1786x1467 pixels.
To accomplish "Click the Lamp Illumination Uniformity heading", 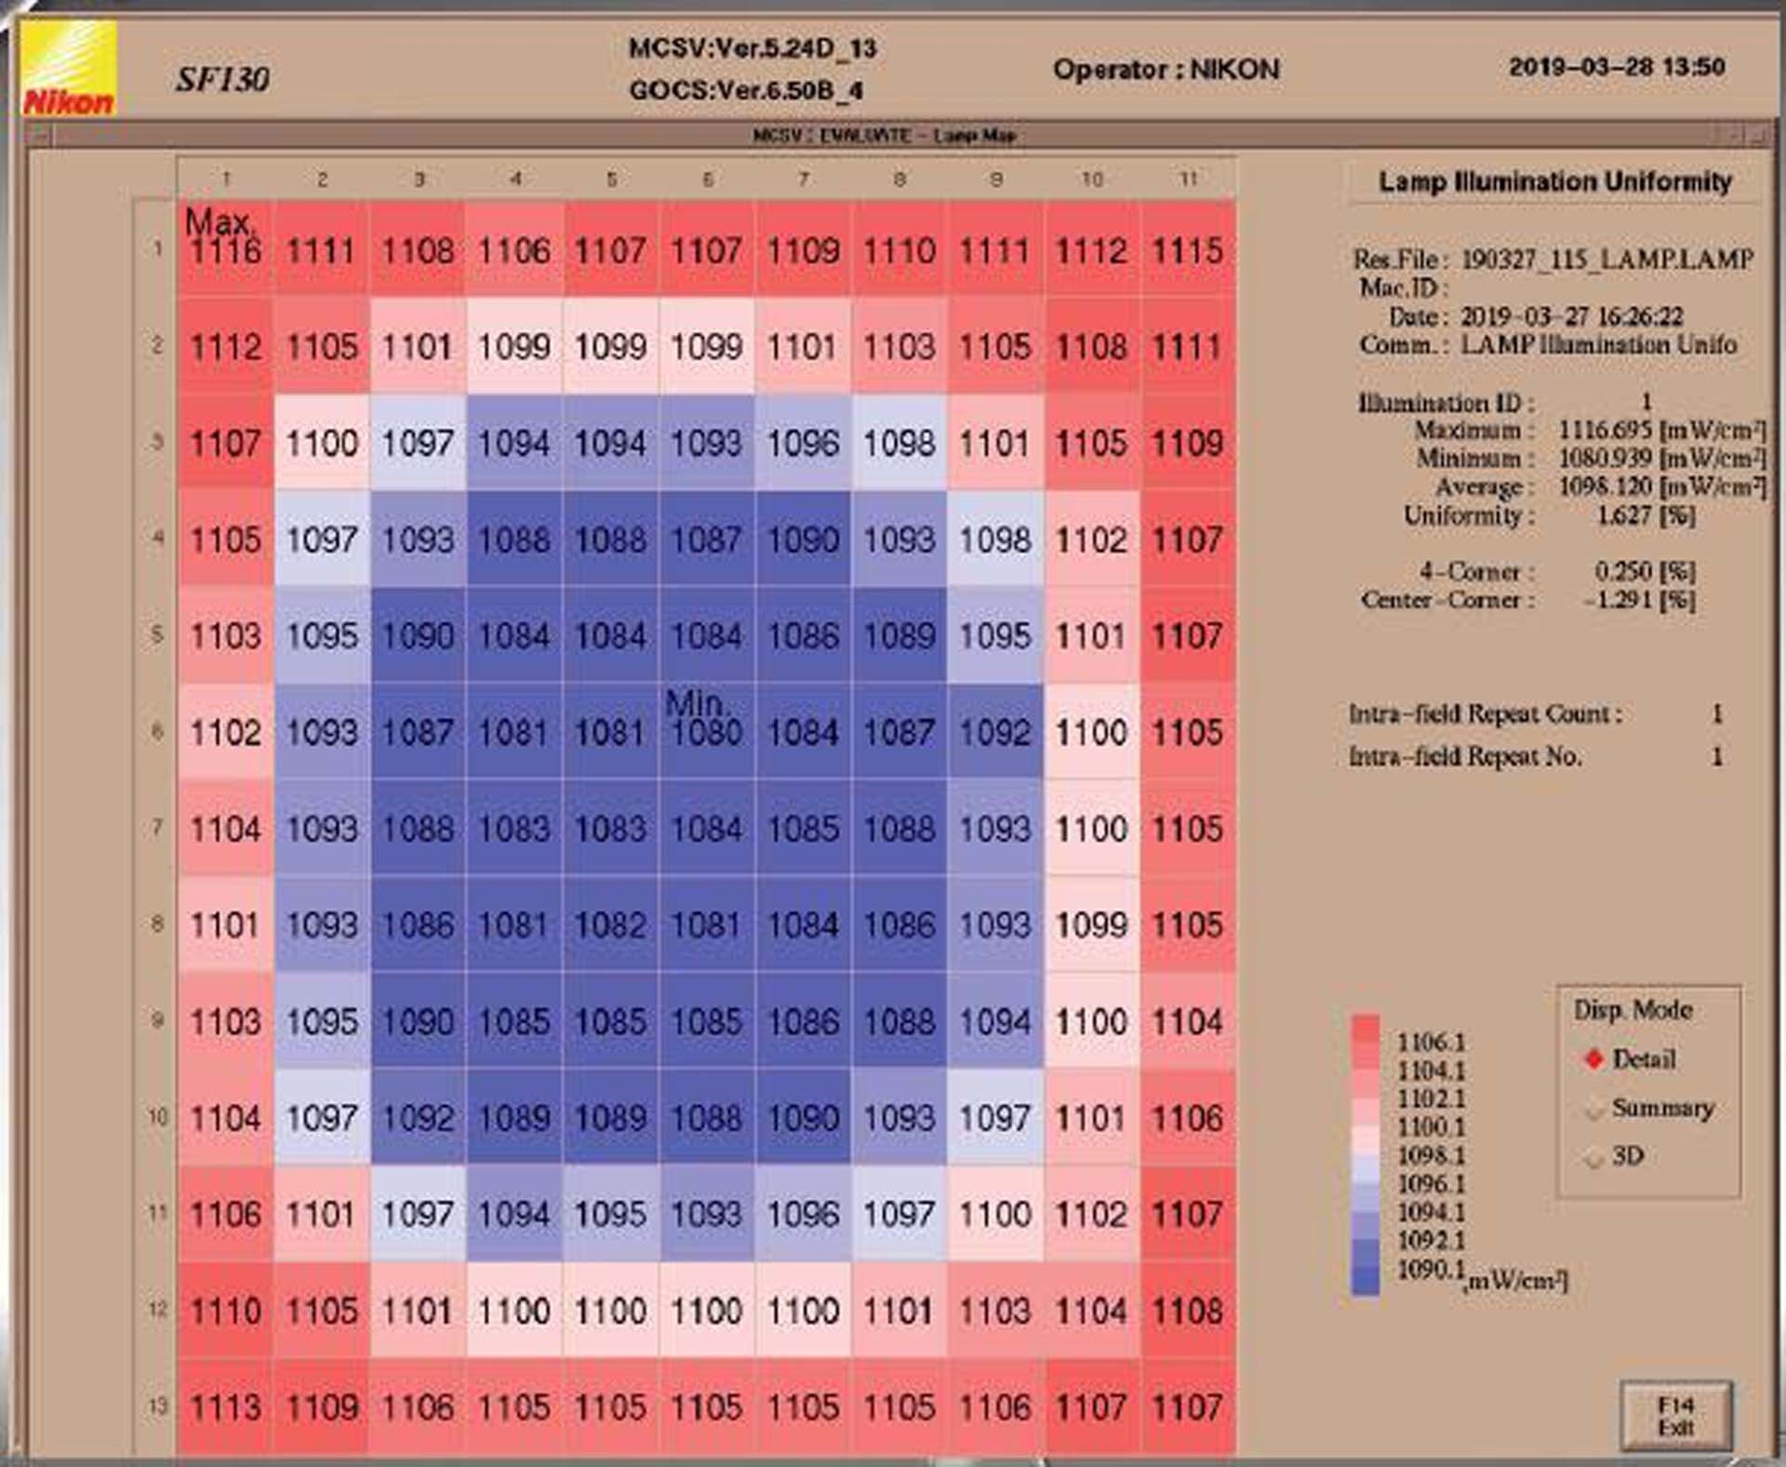I will [1555, 181].
